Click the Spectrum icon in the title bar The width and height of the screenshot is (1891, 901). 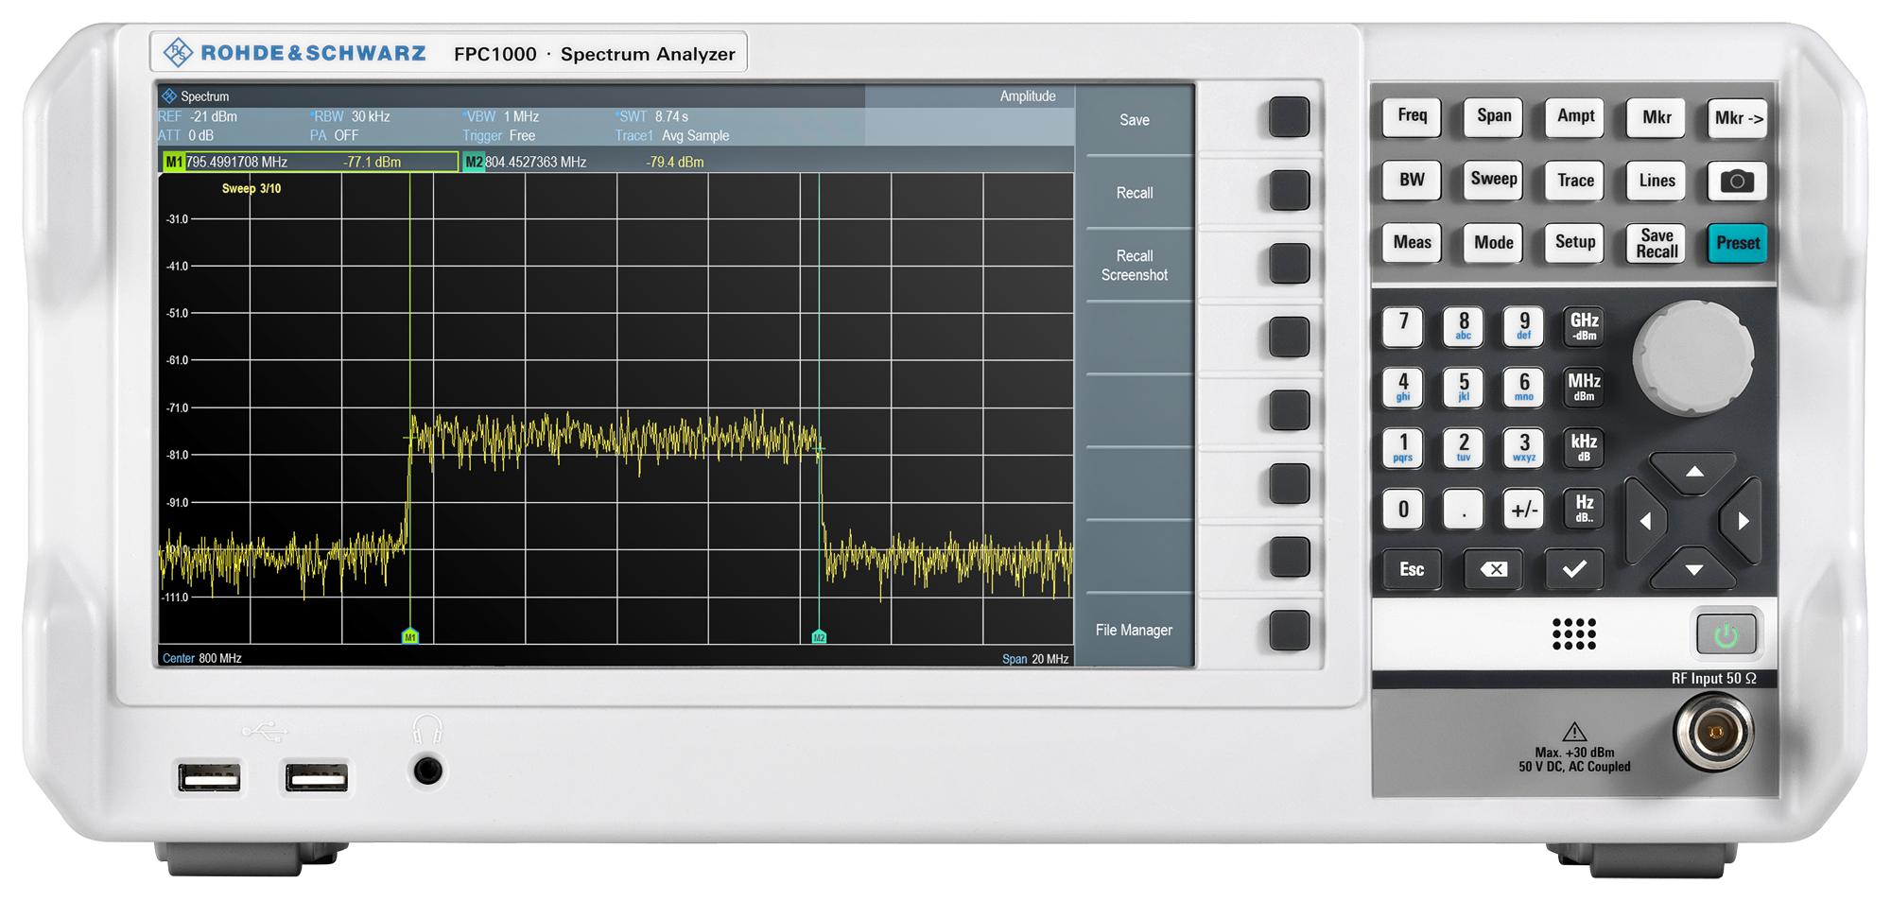[x=171, y=95]
